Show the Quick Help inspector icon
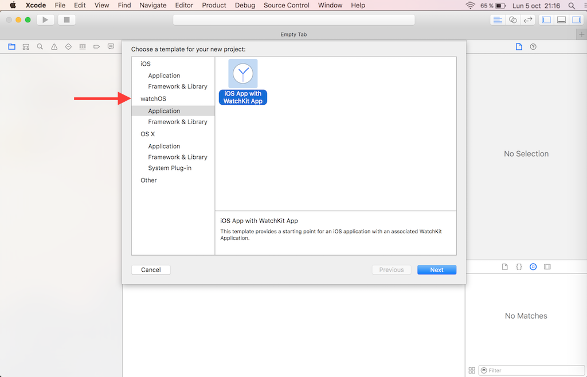The height and width of the screenshot is (377, 587). [x=533, y=47]
